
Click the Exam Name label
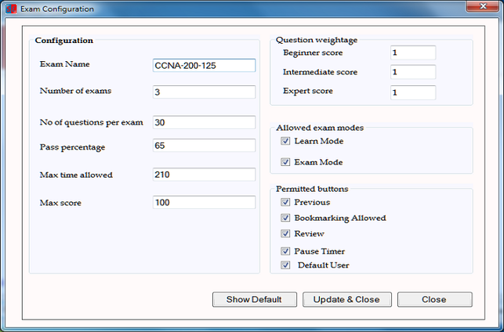[x=64, y=64]
